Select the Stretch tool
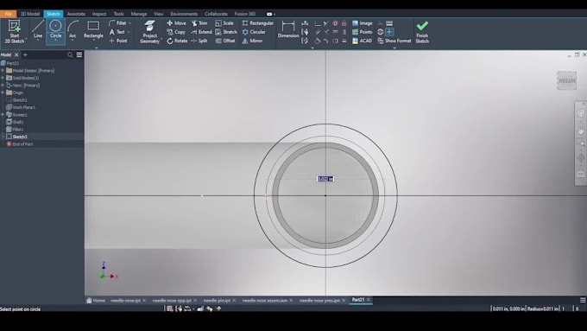 226,32
